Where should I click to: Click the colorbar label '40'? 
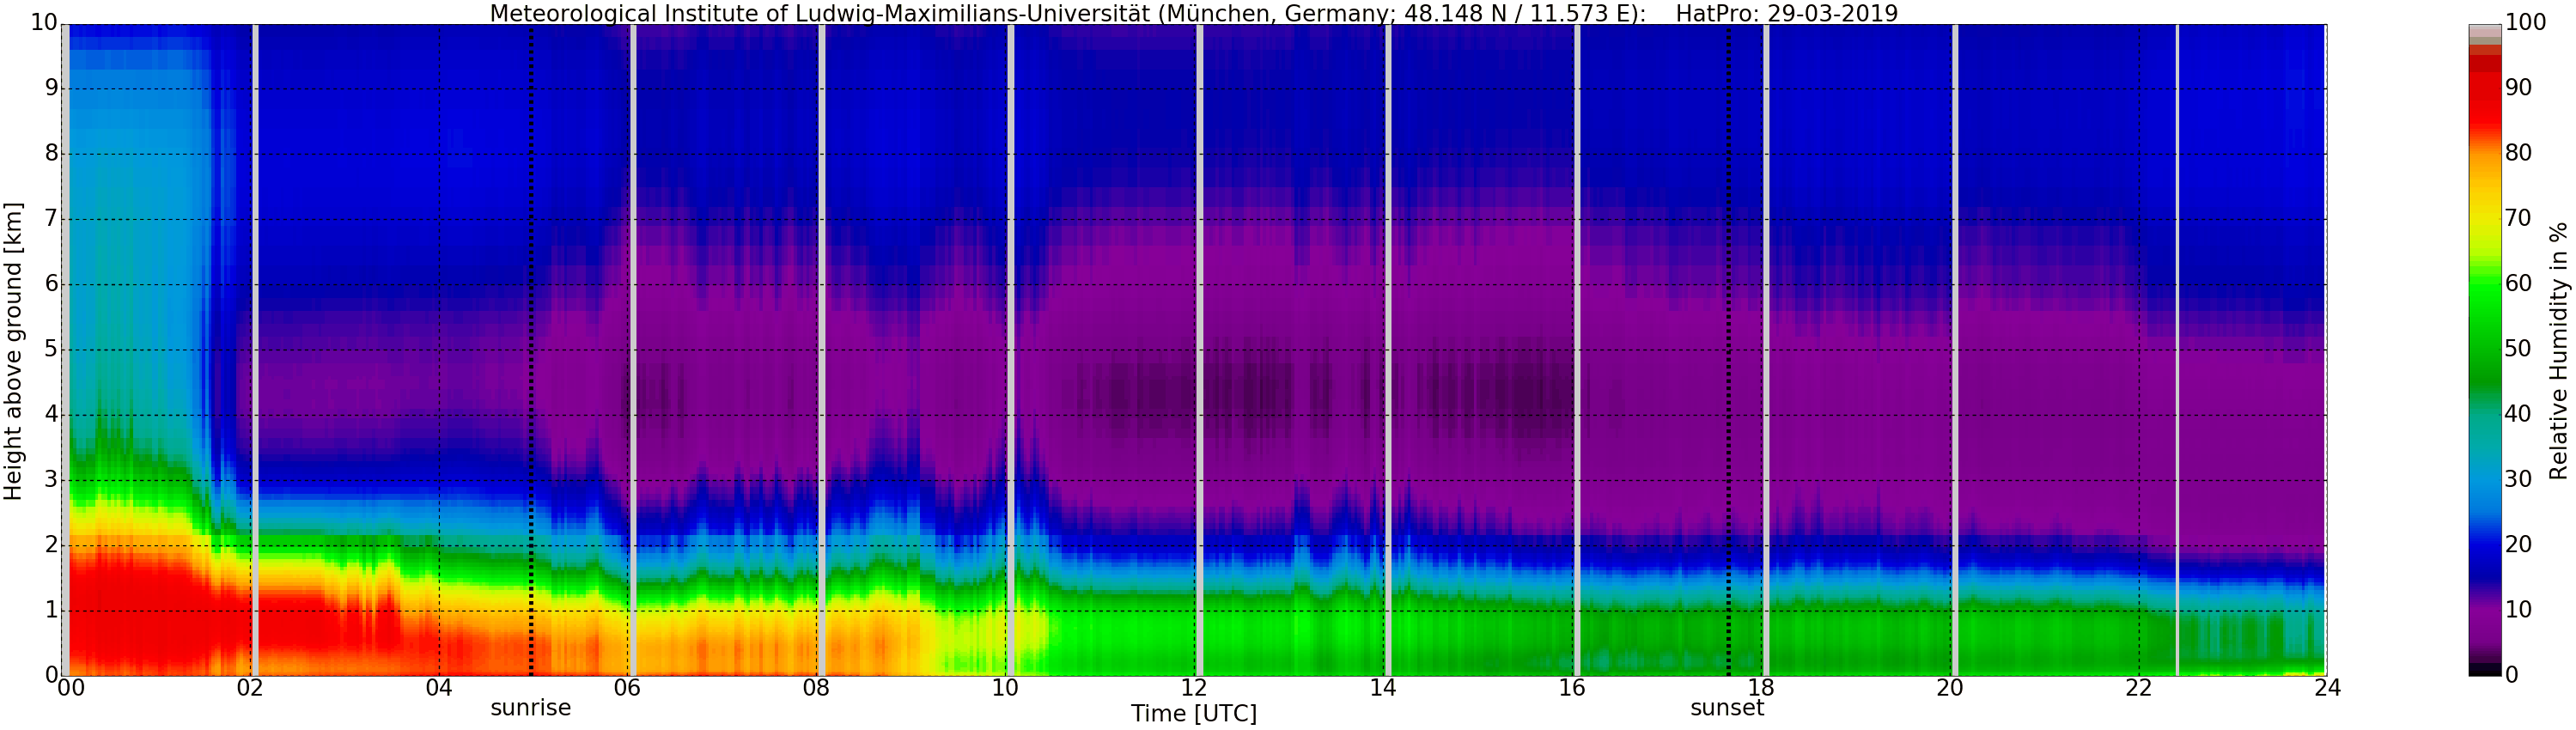coord(2519,414)
